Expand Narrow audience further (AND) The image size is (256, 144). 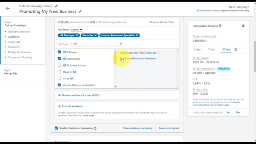click(79, 95)
